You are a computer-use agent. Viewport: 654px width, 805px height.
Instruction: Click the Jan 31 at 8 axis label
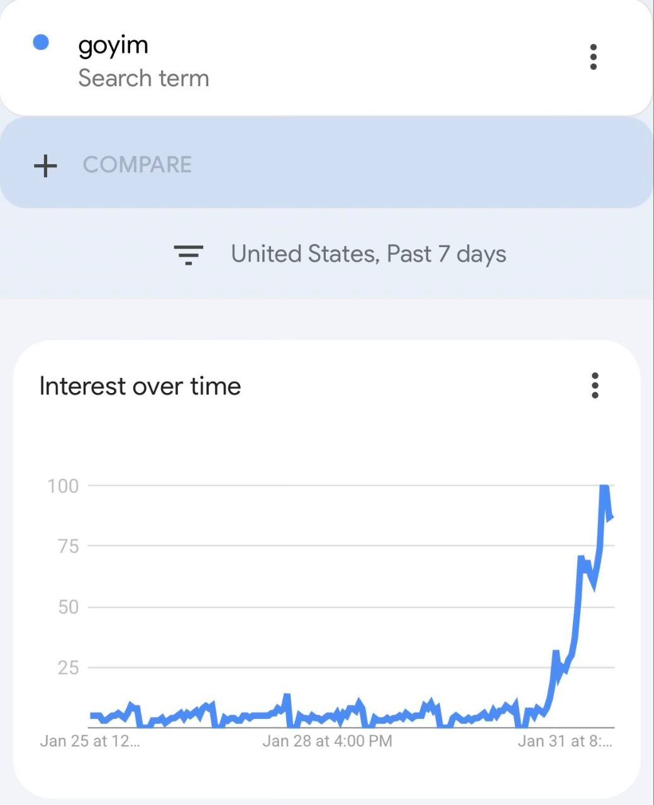point(565,741)
